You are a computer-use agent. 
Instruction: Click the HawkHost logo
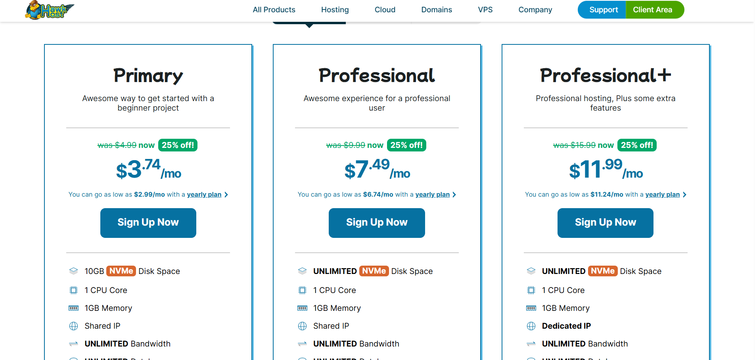(49, 10)
